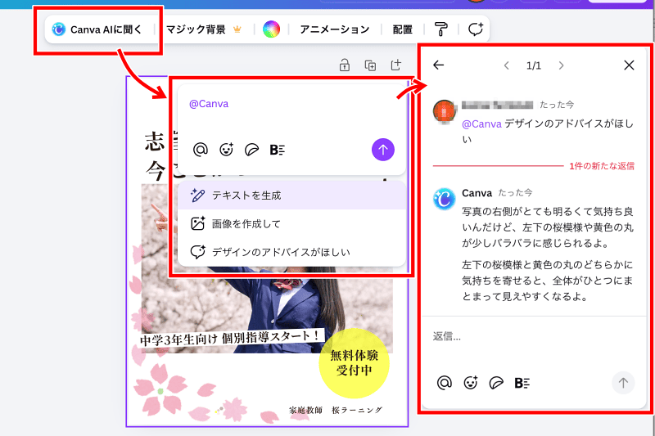This screenshot has width=655, height=436.
Task: Select 画像を作成して option
Action: pyautogui.click(x=246, y=223)
